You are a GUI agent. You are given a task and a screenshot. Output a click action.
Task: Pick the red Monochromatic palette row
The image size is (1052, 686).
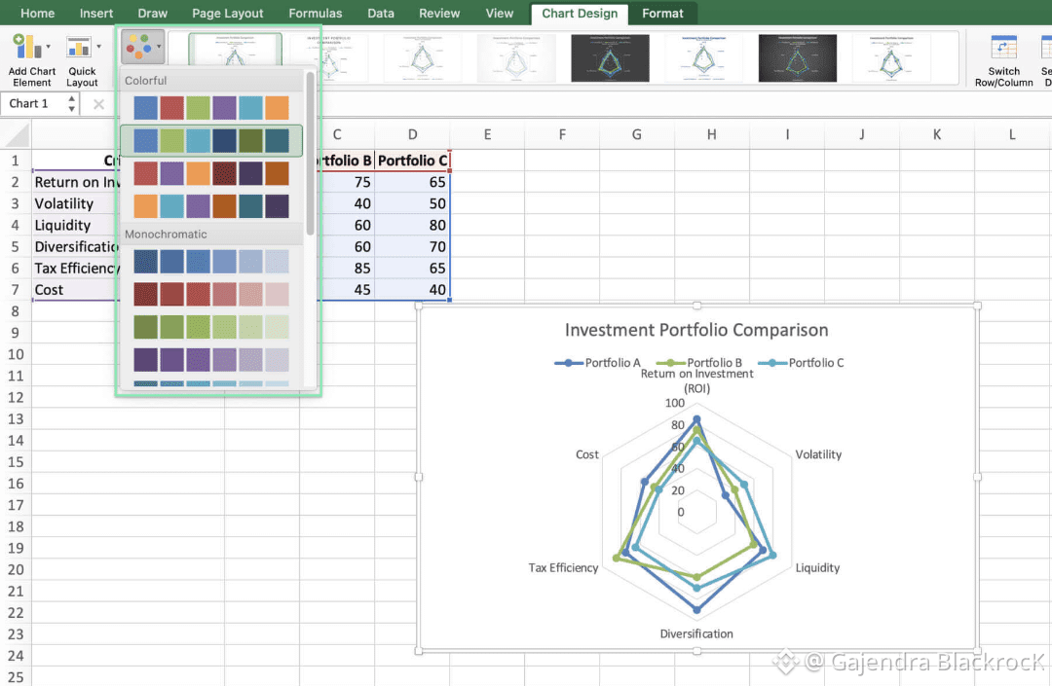pos(211,294)
